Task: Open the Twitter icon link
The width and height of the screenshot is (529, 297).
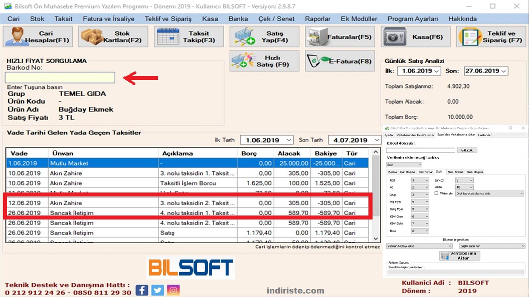Action: (x=157, y=290)
